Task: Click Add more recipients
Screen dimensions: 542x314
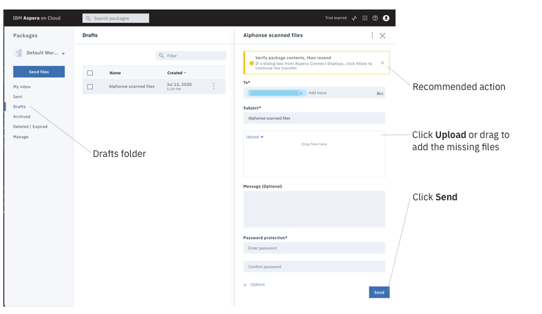Action: coord(317,93)
